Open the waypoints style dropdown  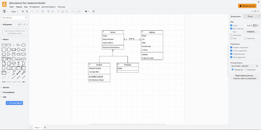point(79,11)
